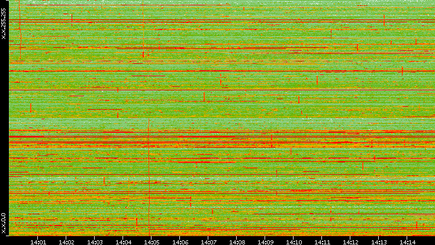Select the 14:12 tick label
This screenshot has height=245, width=435.
(350, 242)
